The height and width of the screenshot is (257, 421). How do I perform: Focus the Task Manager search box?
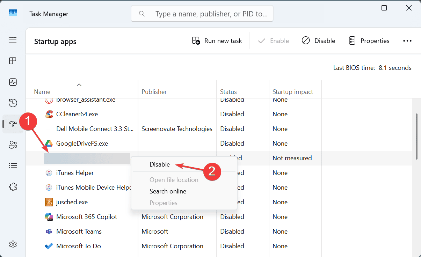(x=202, y=14)
